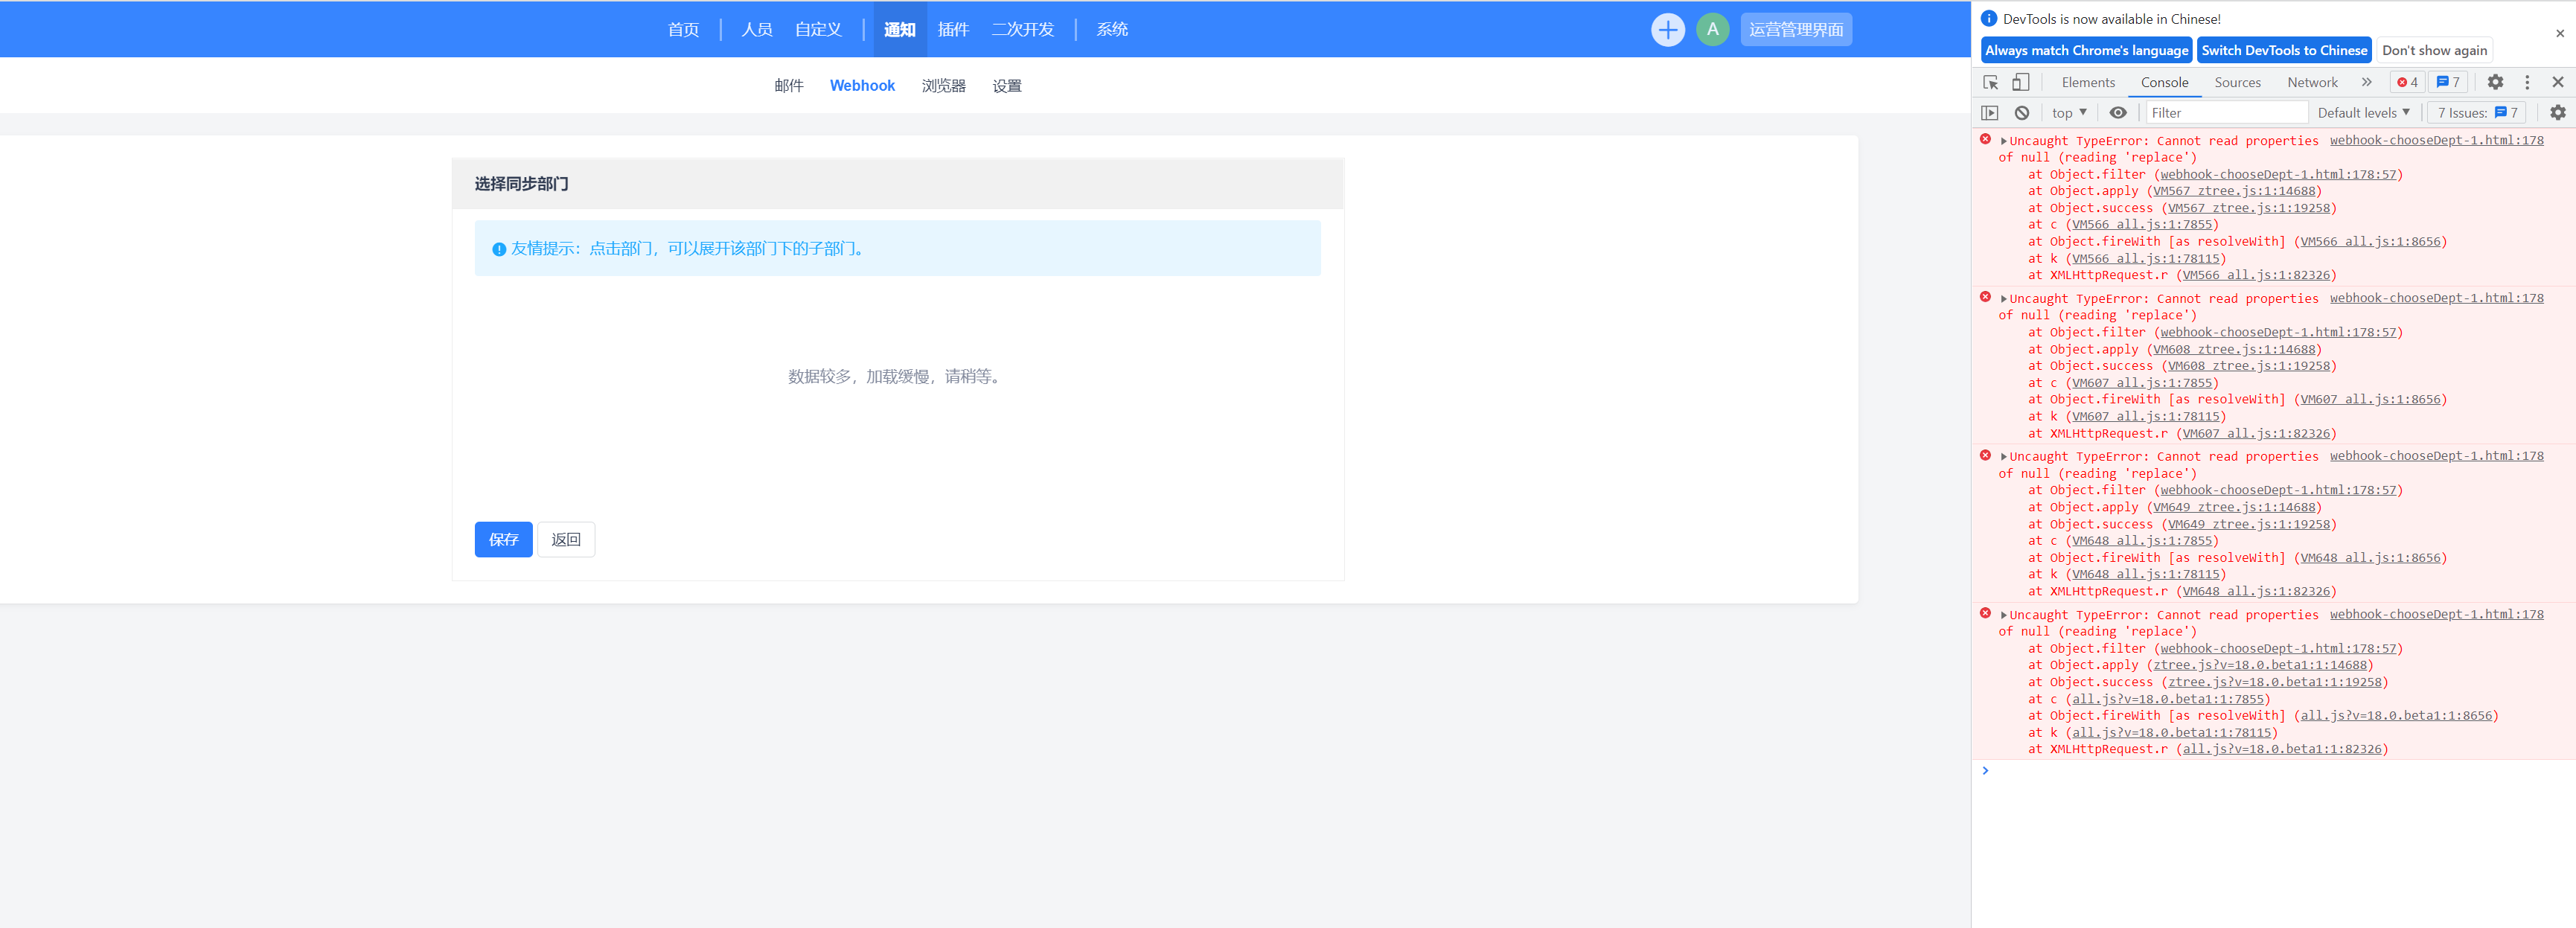Open DevTools three-dot customize menu
Viewport: 2576px width, 928px height.
click(2527, 82)
